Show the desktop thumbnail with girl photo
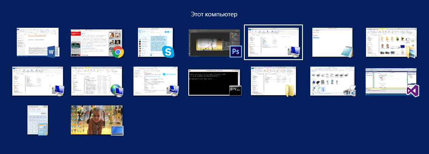The height and width of the screenshot is (154, 429). (97, 120)
